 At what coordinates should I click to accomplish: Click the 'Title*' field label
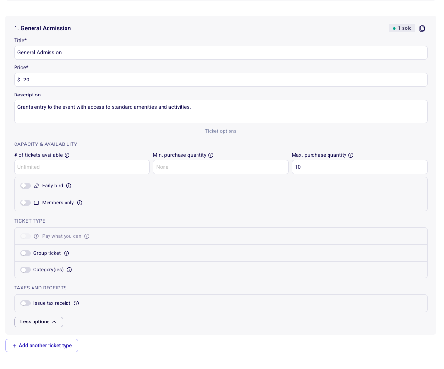[x=20, y=40]
